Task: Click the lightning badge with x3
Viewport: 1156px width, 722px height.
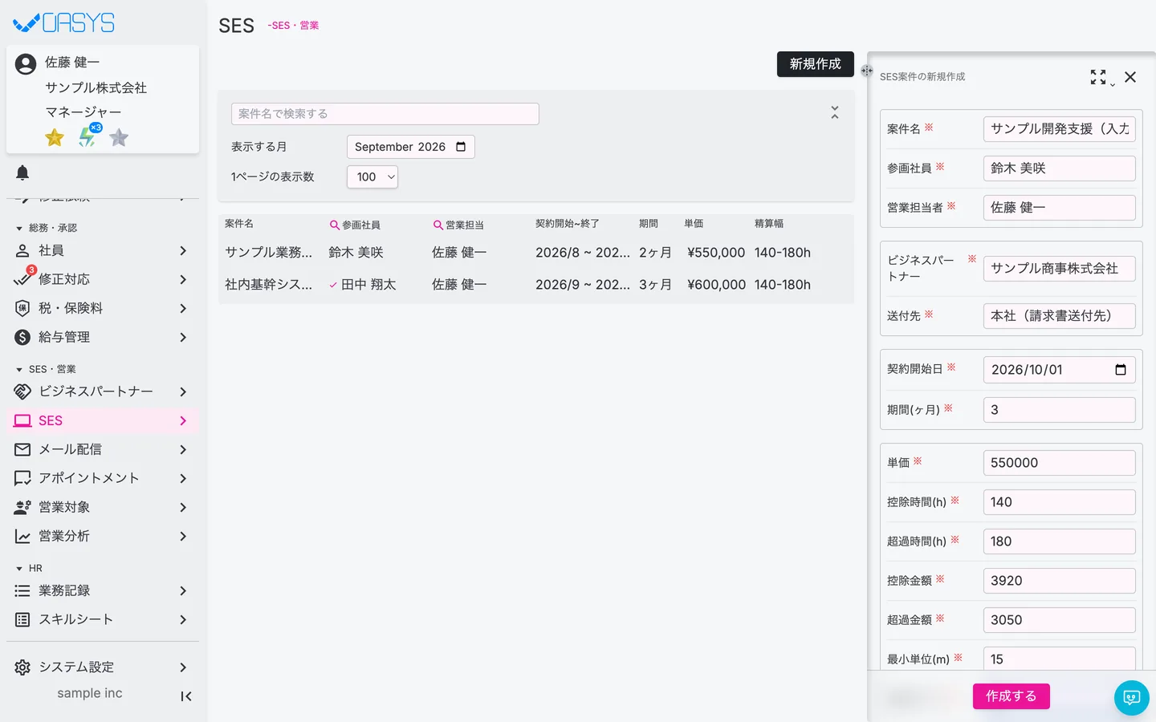Action: click(x=88, y=136)
